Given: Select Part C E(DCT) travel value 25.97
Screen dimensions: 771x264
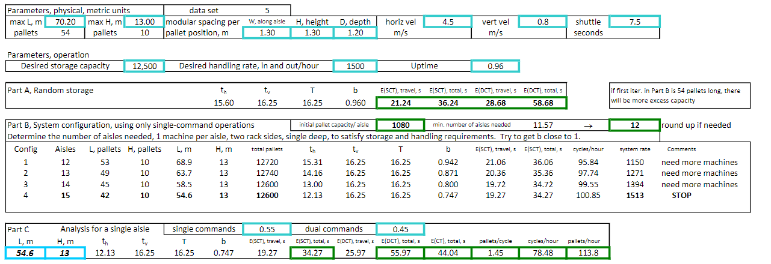Looking at the screenshot, I should (x=355, y=253).
